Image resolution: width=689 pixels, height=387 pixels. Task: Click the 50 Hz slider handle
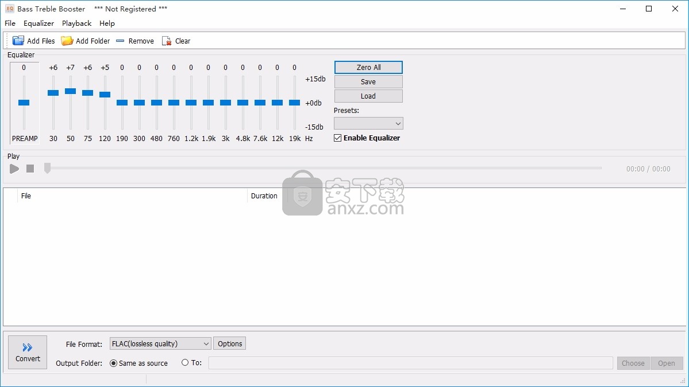pyautogui.click(x=70, y=91)
